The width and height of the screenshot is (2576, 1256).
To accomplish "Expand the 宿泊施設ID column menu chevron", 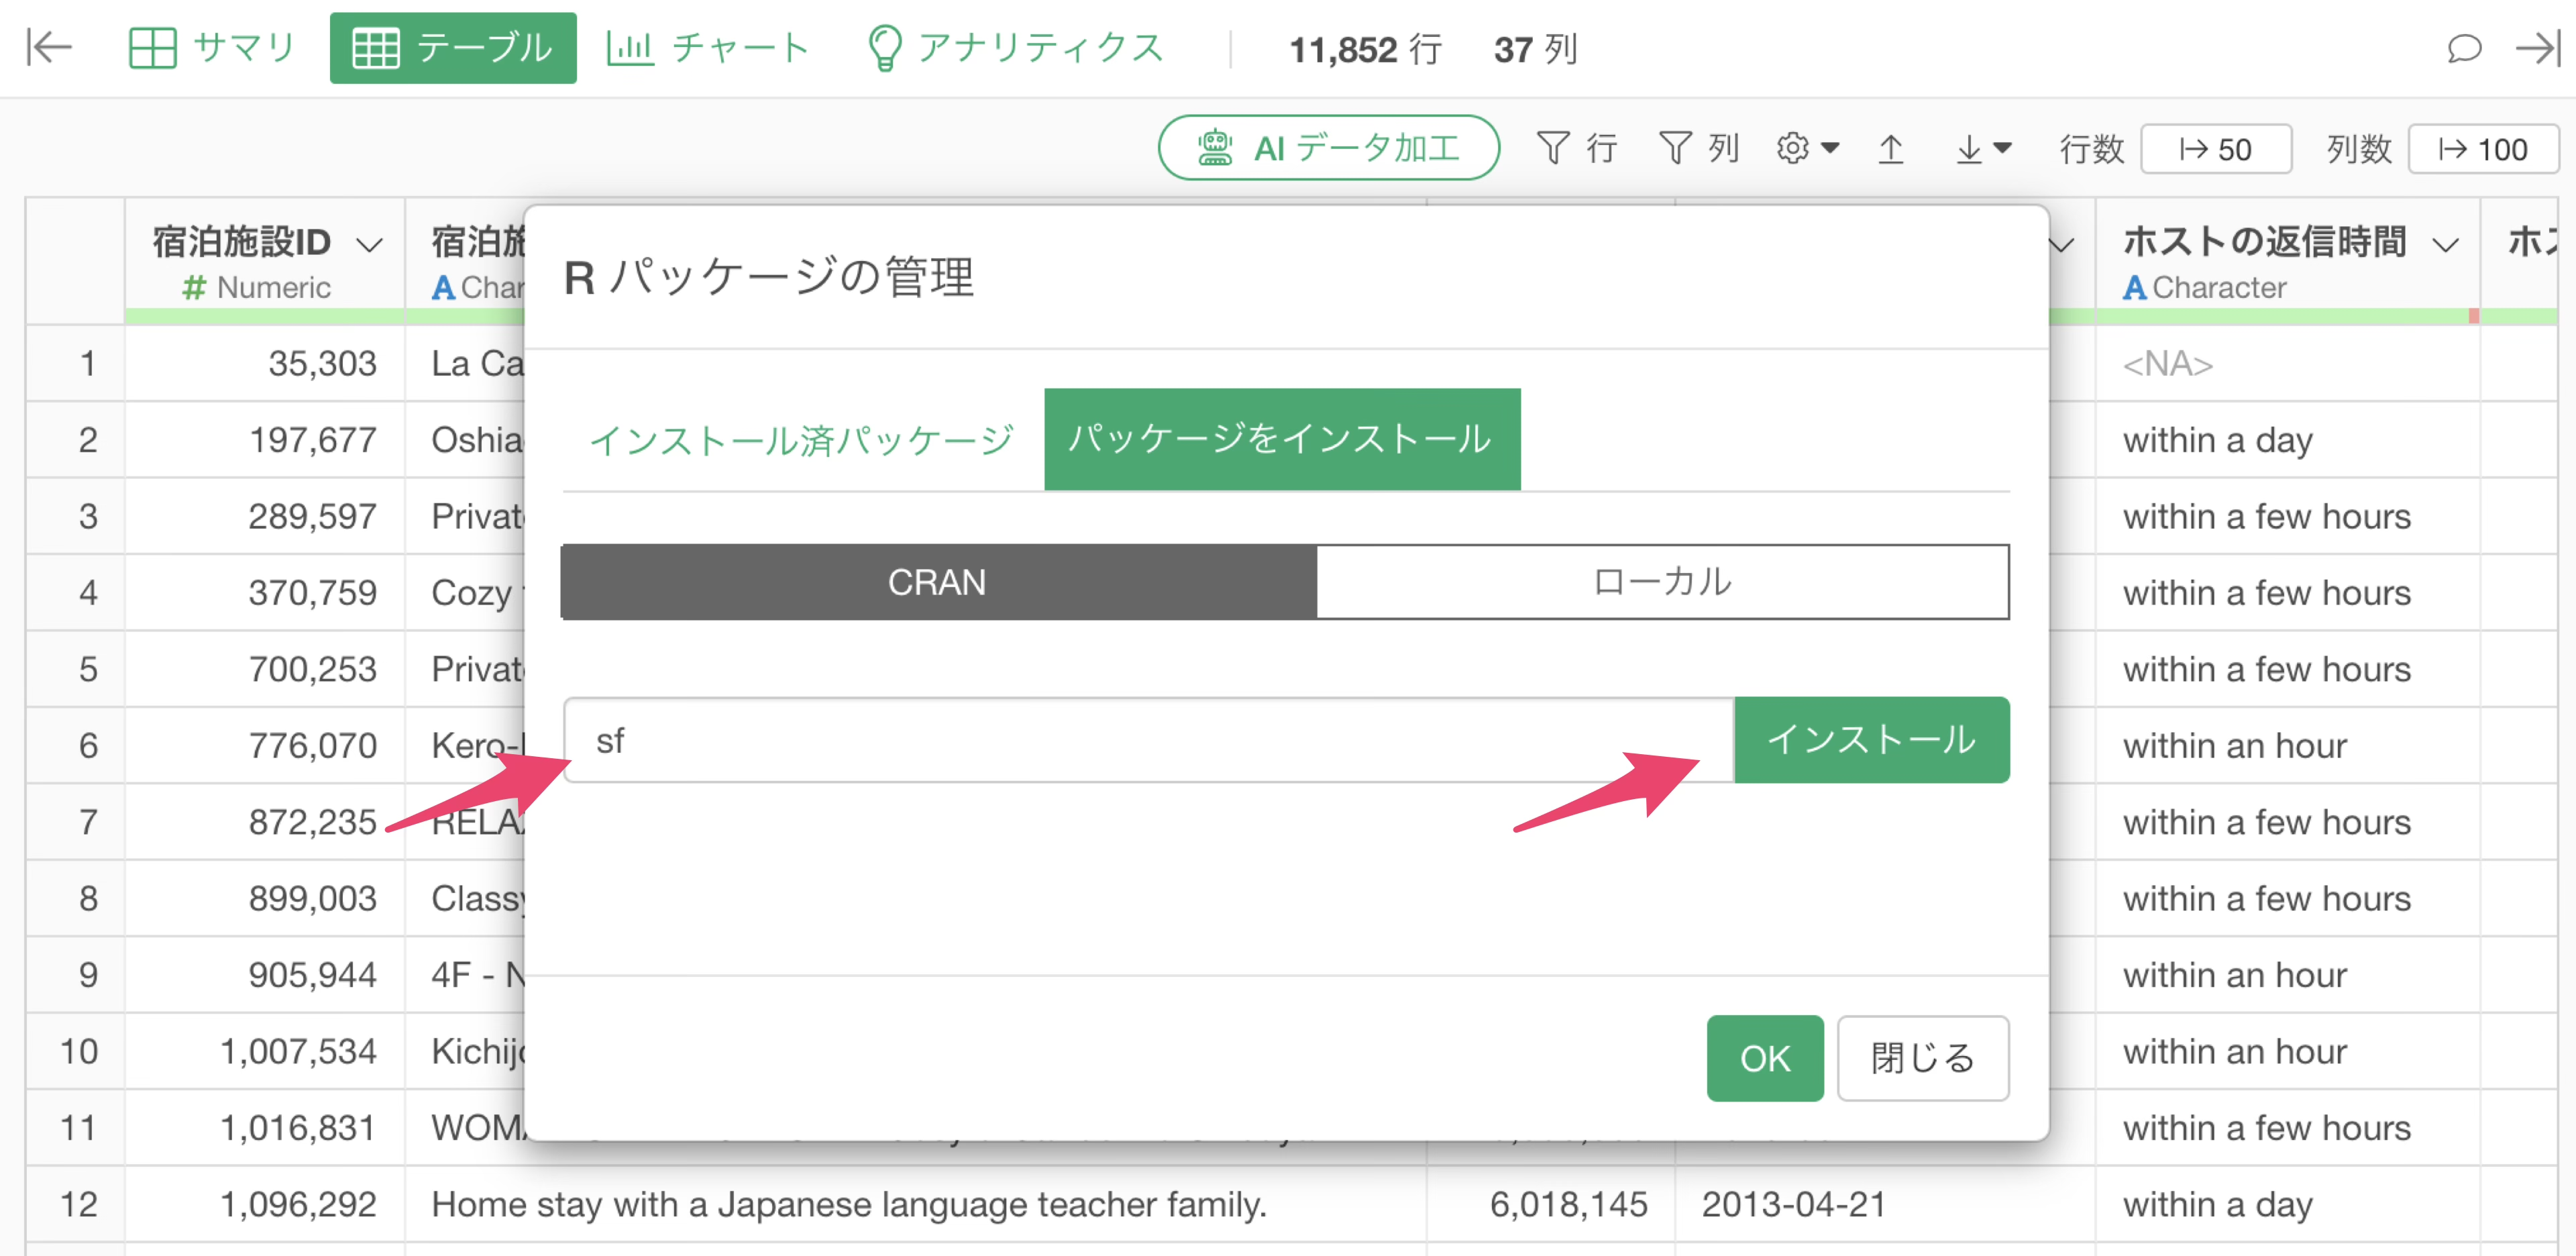I will (369, 243).
